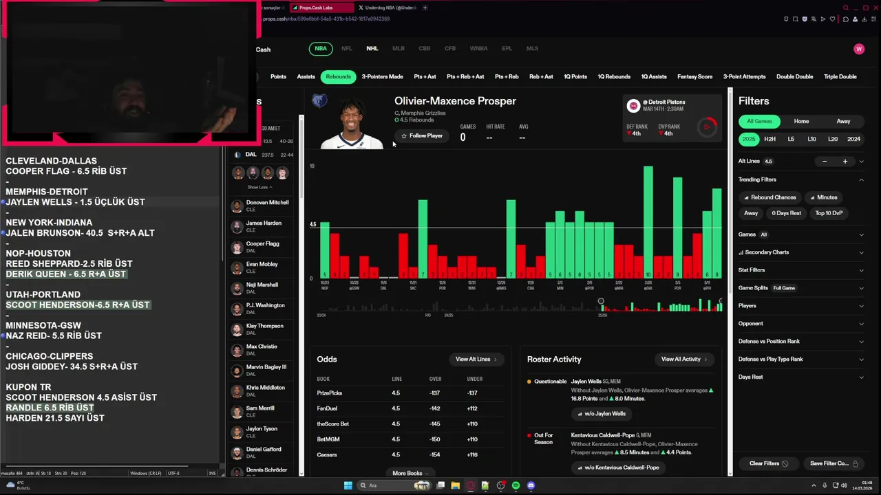Click the tallest green bar at 2/28 @DAL
881x495 pixels.
(x=648, y=221)
